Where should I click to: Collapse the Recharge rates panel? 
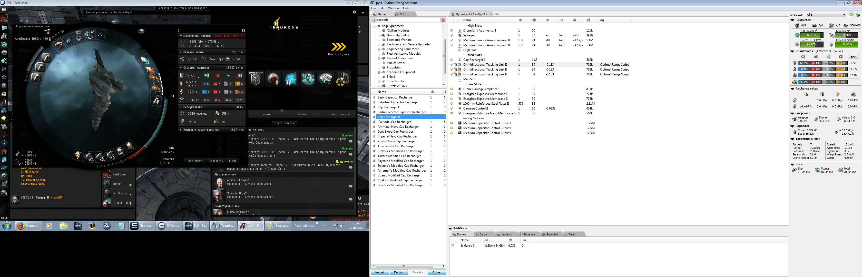point(792,89)
